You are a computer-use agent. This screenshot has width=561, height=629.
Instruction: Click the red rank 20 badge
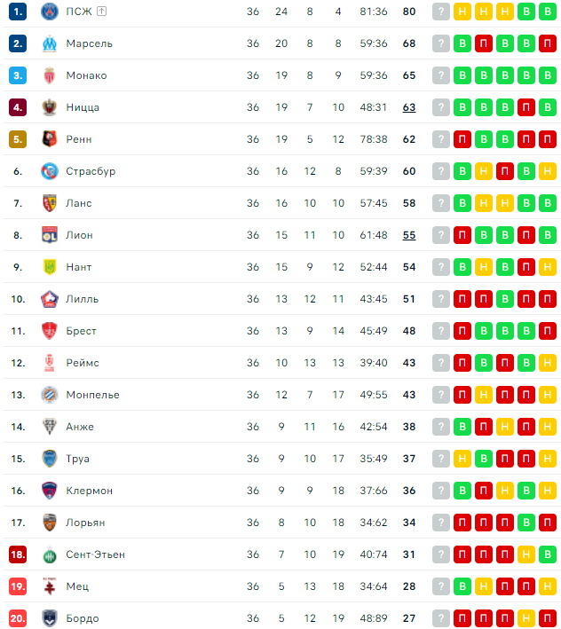click(x=18, y=618)
